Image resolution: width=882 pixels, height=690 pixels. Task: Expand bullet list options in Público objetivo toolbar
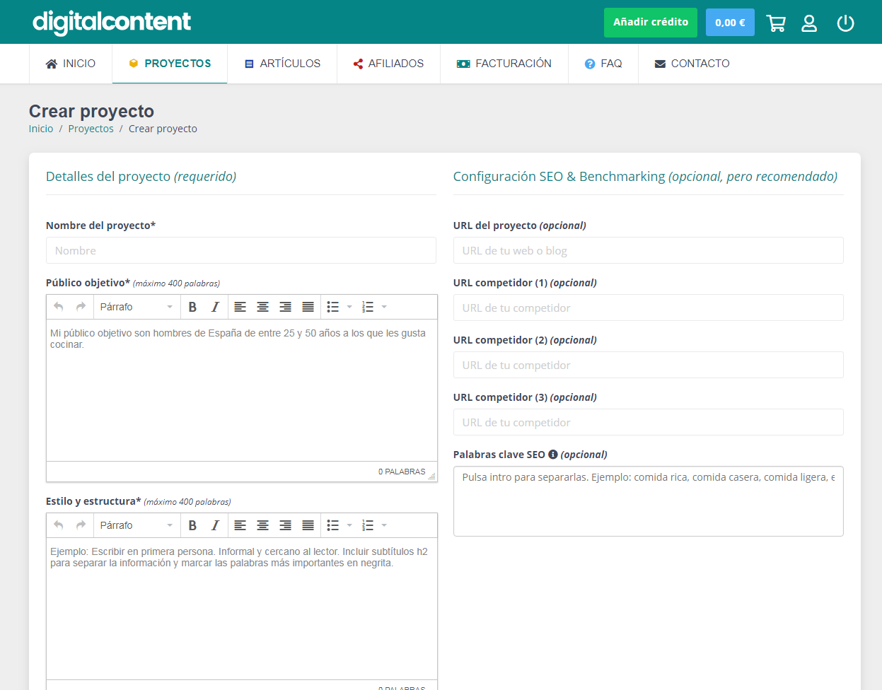[349, 307]
